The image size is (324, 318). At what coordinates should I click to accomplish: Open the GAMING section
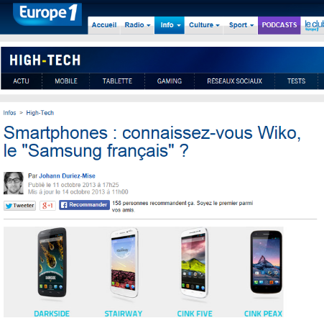coord(170,81)
